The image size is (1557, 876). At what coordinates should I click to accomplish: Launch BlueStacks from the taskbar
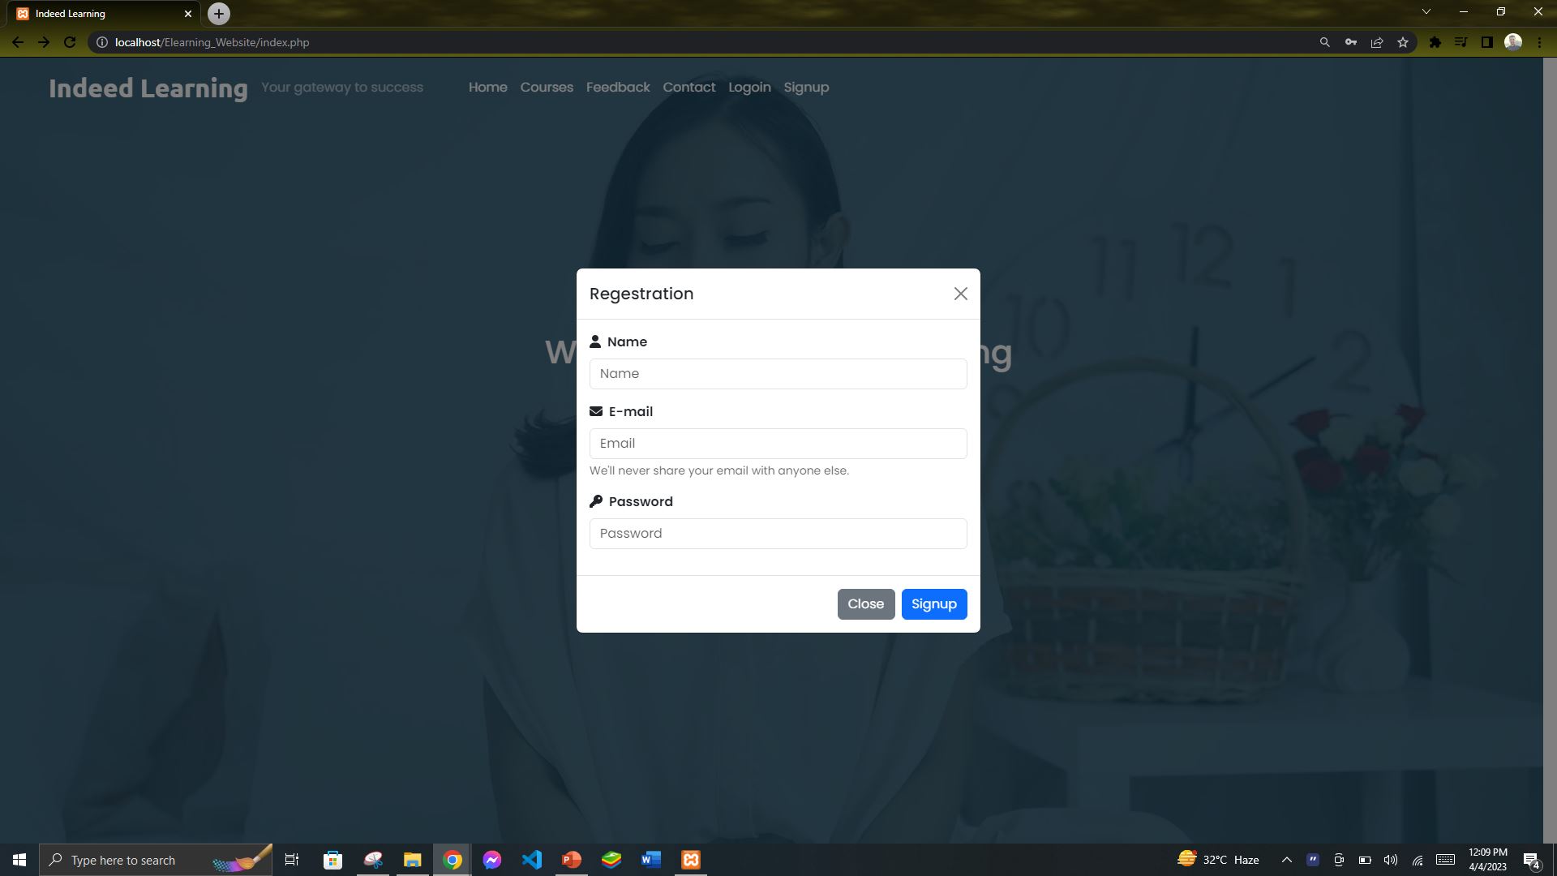click(x=611, y=859)
